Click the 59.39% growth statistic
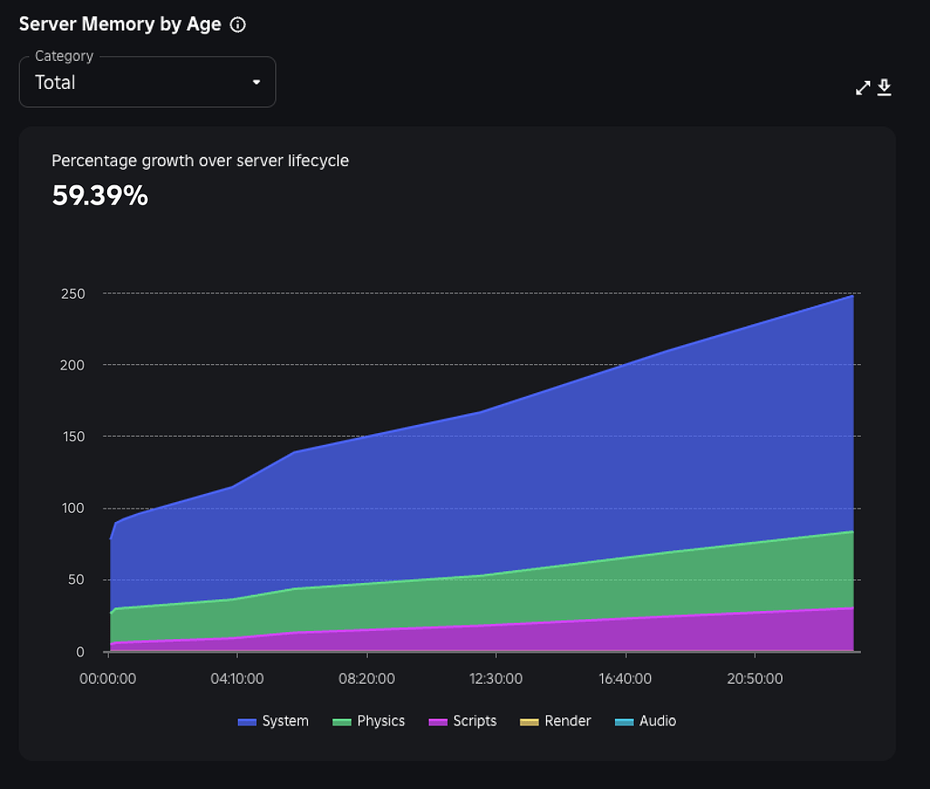The image size is (930, 789). tap(99, 195)
